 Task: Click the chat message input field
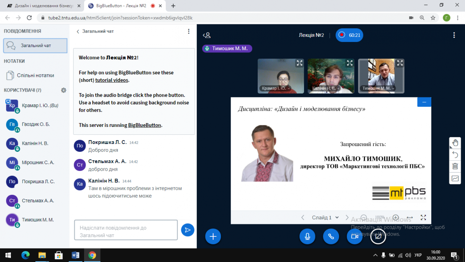click(x=126, y=231)
